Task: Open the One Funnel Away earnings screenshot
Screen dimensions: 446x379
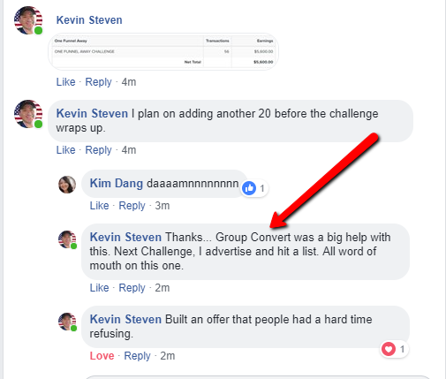Action: pos(163,51)
